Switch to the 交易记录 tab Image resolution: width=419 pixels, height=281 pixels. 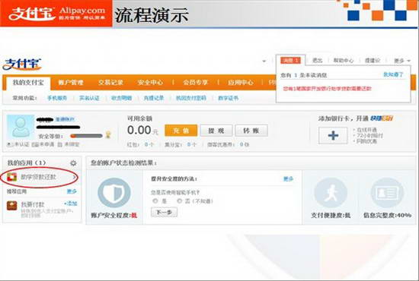pos(110,82)
